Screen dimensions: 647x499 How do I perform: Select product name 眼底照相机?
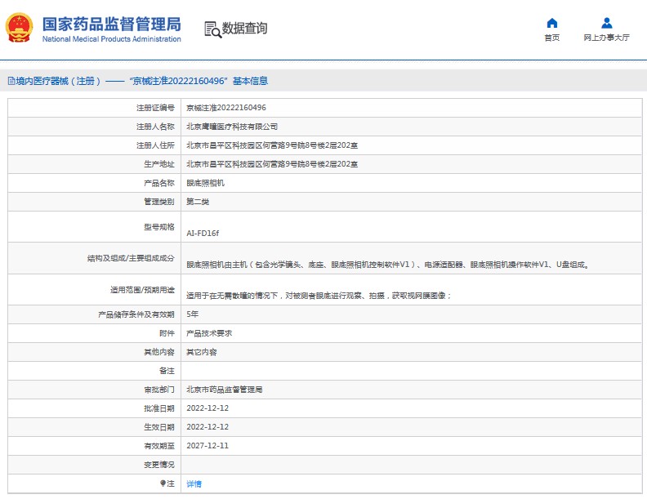pyautogui.click(x=206, y=183)
